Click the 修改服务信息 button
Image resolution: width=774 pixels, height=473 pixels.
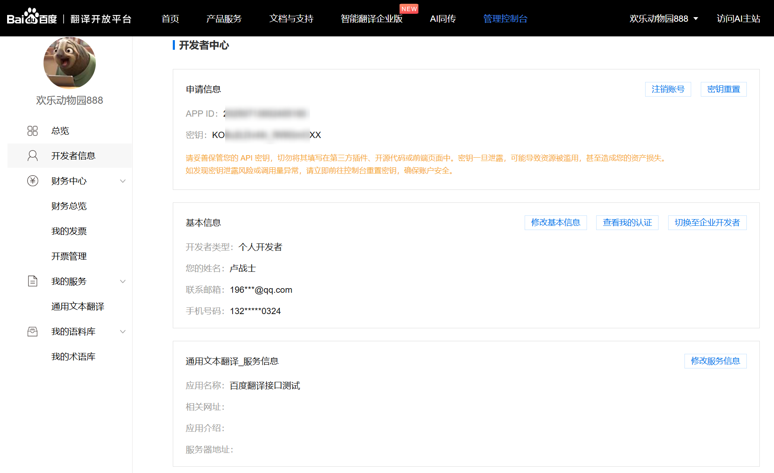pyautogui.click(x=715, y=361)
